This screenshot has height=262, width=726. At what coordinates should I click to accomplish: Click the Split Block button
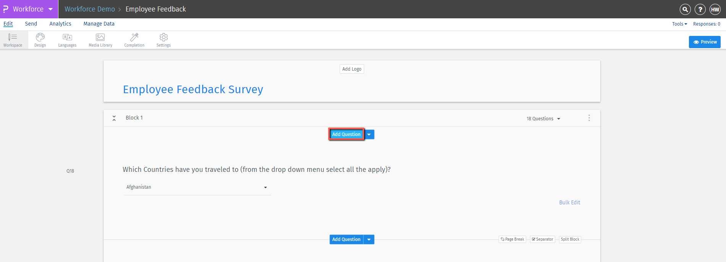pyautogui.click(x=570, y=239)
